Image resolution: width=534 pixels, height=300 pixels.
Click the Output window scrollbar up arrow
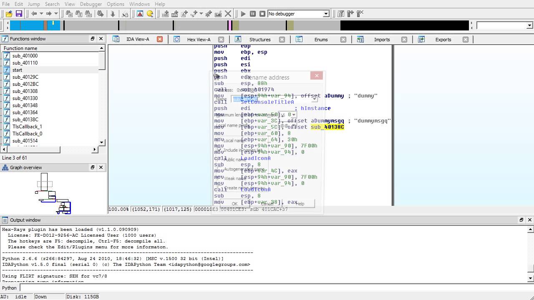coord(531,229)
